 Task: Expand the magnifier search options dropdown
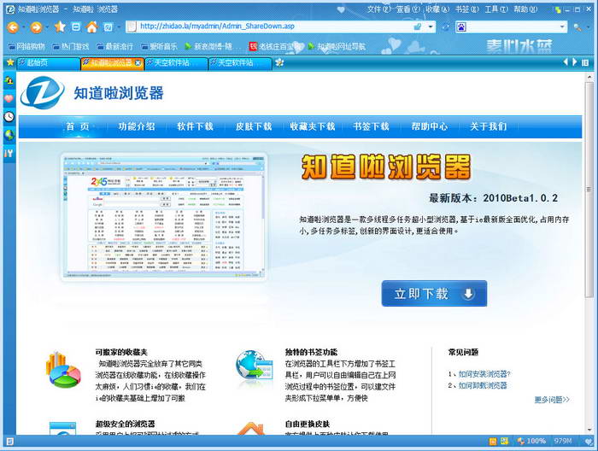tap(586, 27)
